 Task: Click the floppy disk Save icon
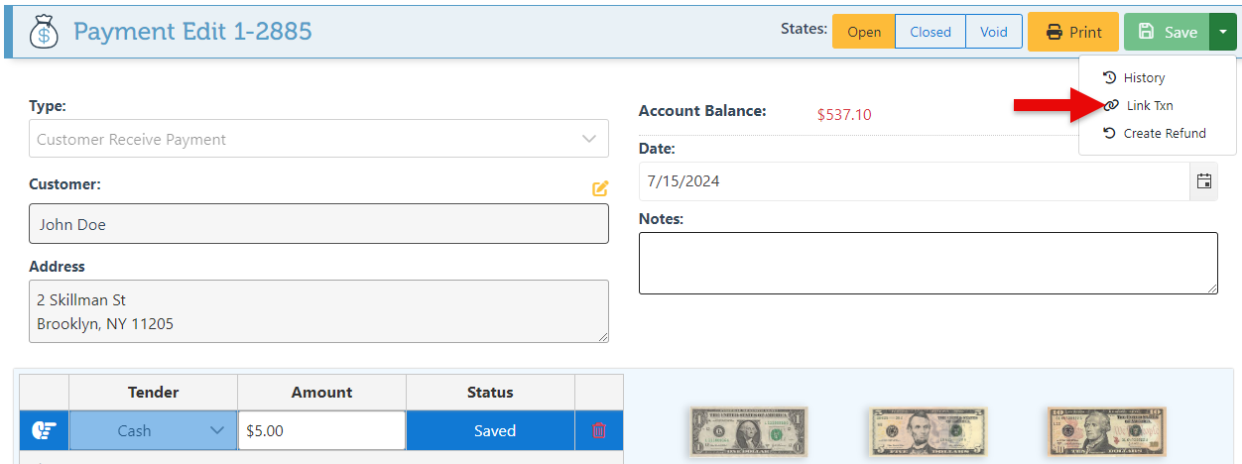click(1147, 32)
